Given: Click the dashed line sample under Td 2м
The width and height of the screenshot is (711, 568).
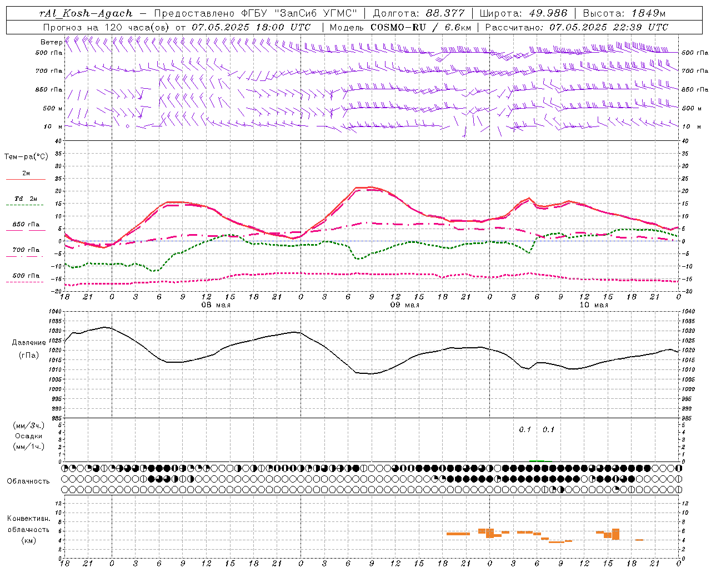Looking at the screenshot, I should (26, 205).
